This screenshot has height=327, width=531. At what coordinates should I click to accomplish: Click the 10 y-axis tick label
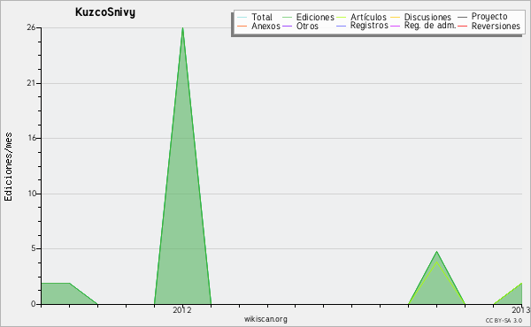click(32, 194)
